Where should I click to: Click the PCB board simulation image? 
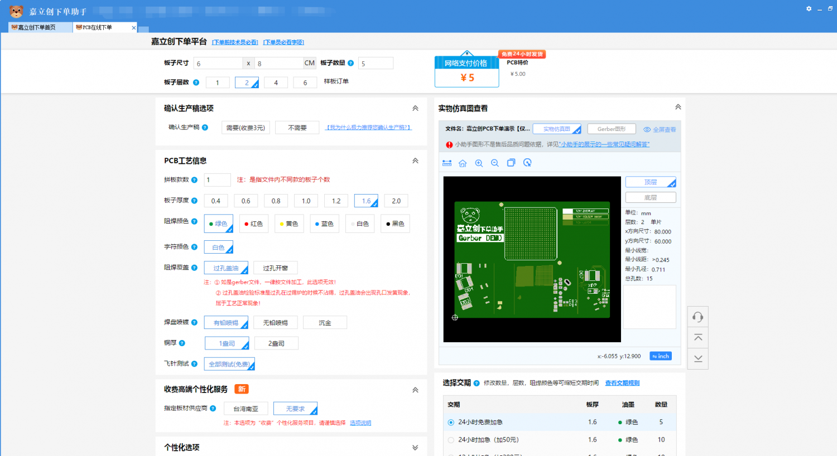[532, 259]
